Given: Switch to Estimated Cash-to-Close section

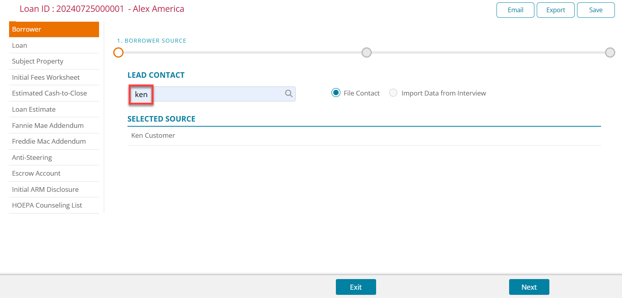Looking at the screenshot, I should pyautogui.click(x=49, y=93).
